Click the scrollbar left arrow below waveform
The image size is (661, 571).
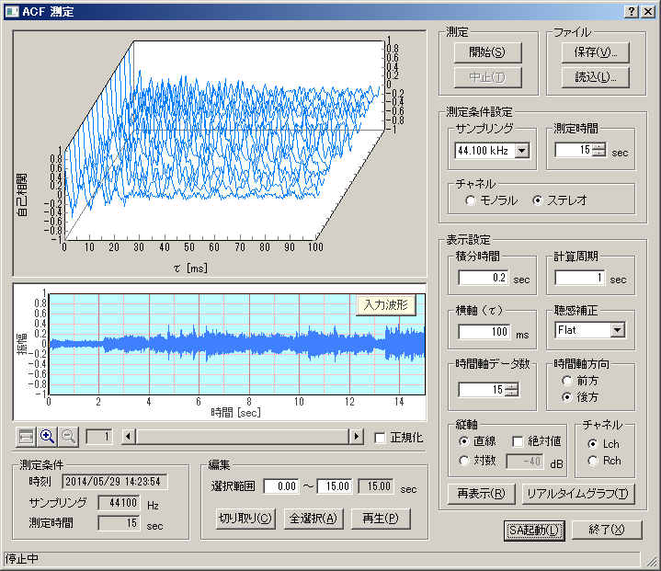pos(130,437)
